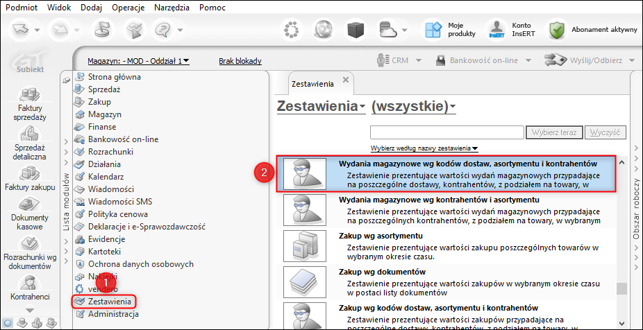Open the Wiadomości SMS module
This screenshot has width=643, height=330.
[119, 202]
